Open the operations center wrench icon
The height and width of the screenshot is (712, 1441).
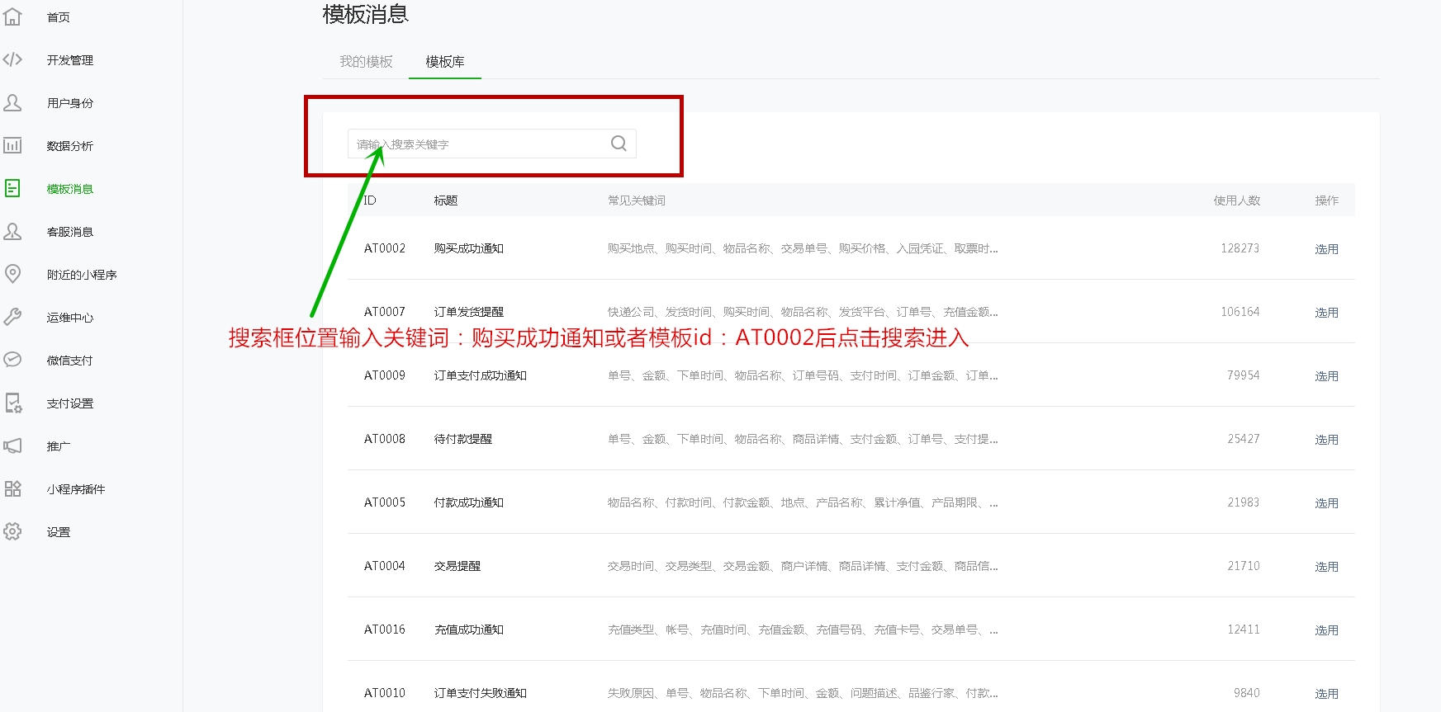click(x=12, y=317)
